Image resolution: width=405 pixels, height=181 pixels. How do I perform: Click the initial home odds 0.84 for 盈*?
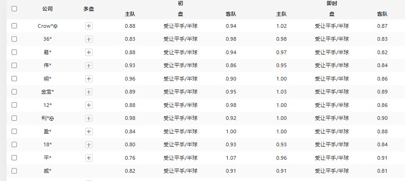(130, 131)
